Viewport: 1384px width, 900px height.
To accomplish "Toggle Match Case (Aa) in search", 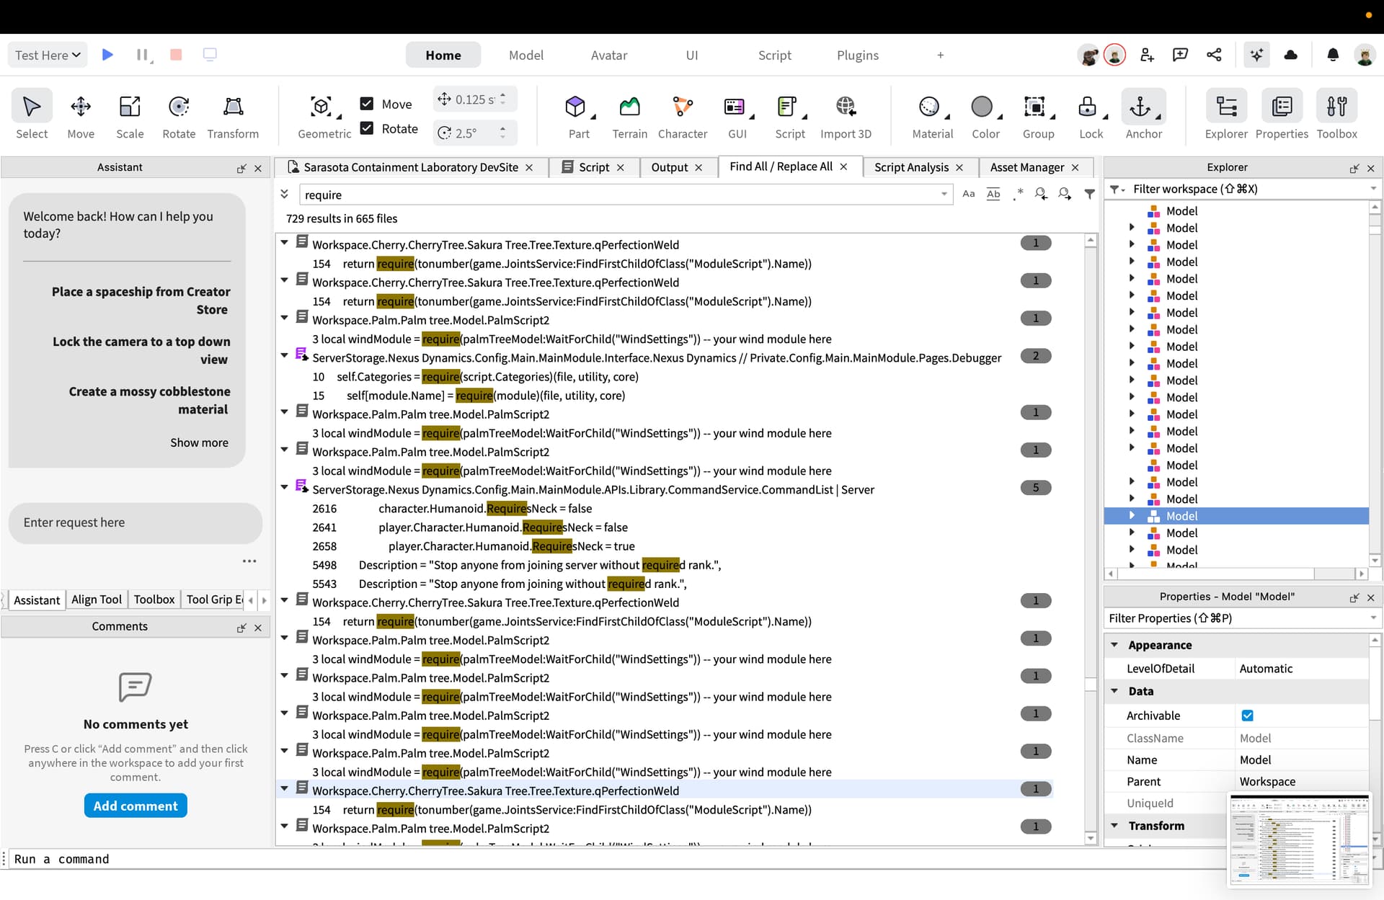I will coord(969,194).
